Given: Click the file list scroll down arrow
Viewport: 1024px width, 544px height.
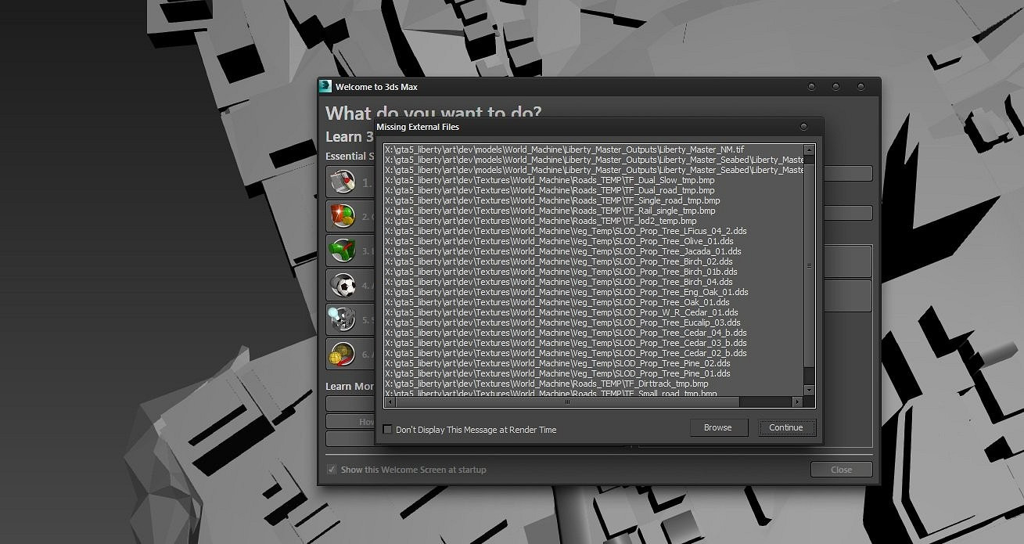Looking at the screenshot, I should click(810, 391).
